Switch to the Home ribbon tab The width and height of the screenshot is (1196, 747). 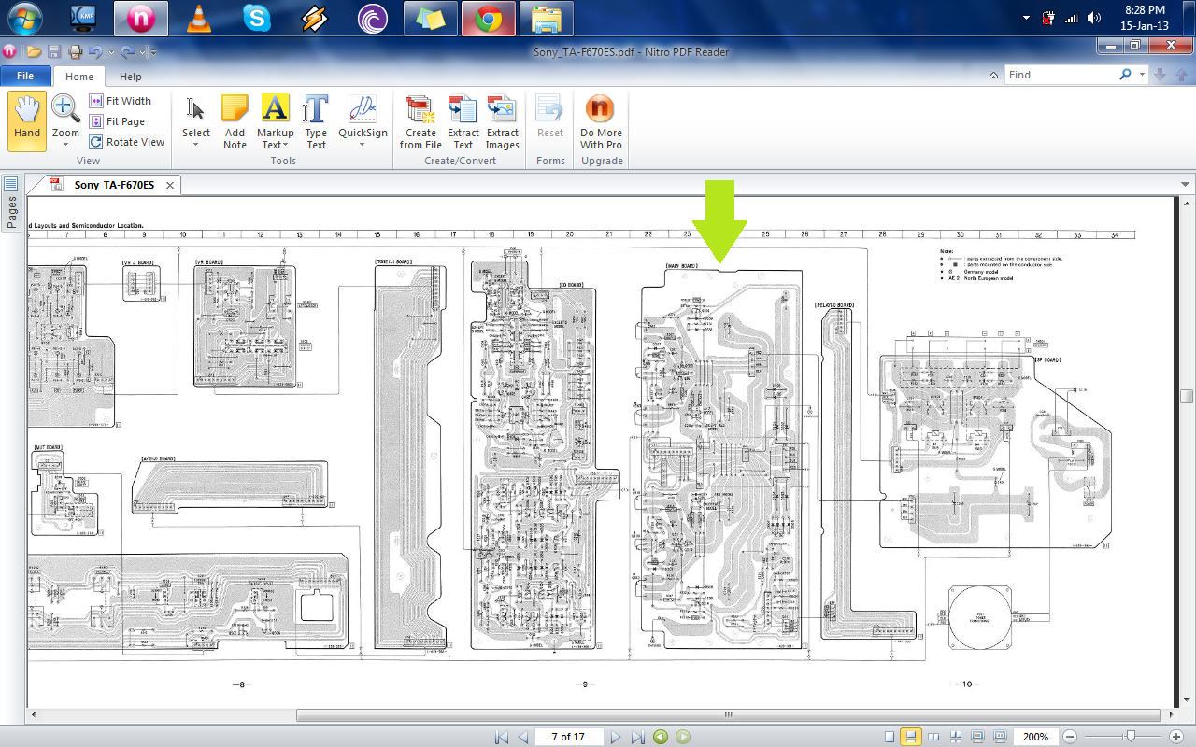pyautogui.click(x=79, y=77)
